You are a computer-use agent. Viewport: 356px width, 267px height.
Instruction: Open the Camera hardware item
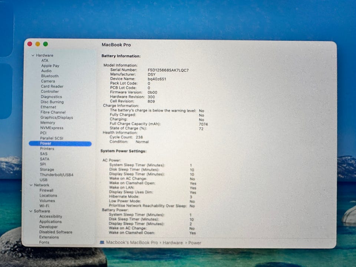[48, 81]
